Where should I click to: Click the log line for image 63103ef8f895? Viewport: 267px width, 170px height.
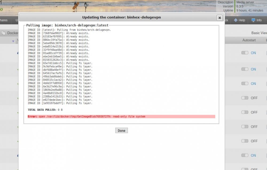tap(58, 37)
